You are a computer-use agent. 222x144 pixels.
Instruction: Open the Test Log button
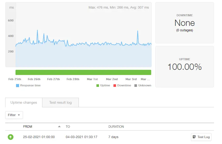[x=201, y=137]
